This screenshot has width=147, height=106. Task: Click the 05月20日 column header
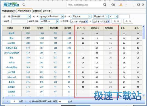[95, 28]
